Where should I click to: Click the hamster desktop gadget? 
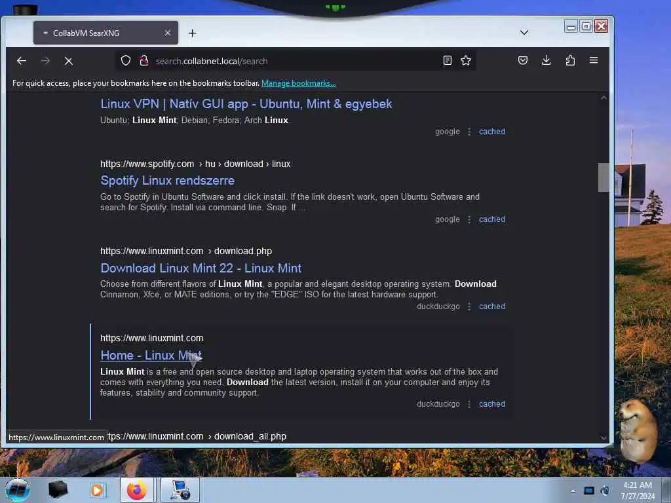pos(638,430)
